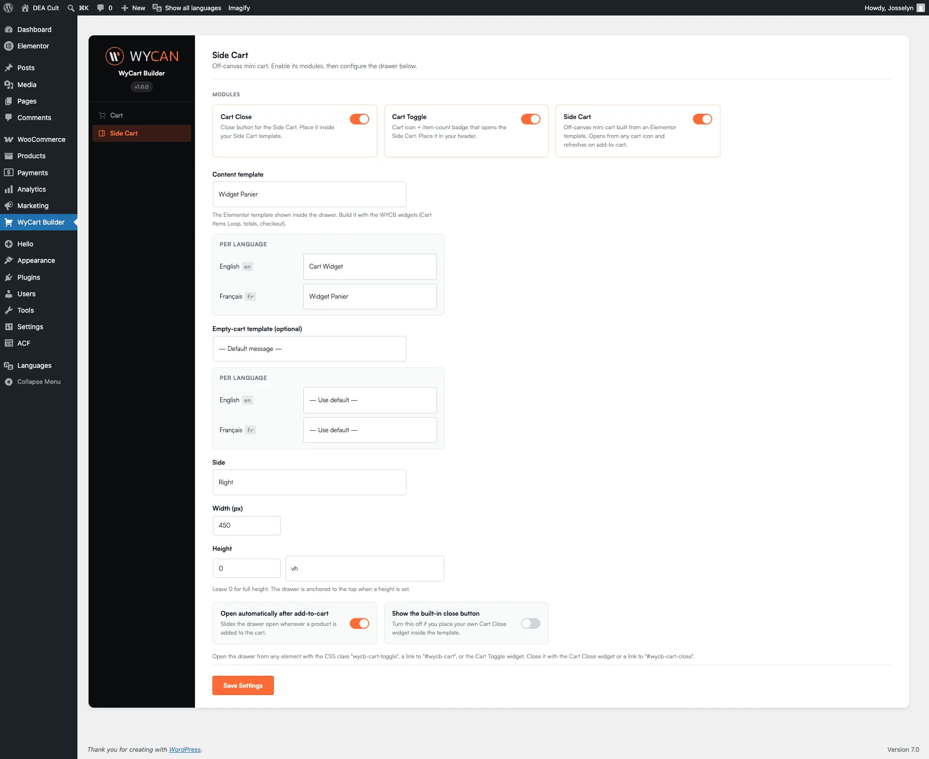
Task: Click the WooCommerce sidebar icon
Action: (9, 139)
